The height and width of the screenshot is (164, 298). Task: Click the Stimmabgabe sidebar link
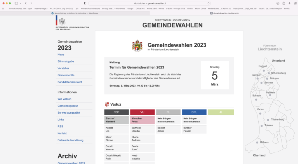[x=66, y=61]
